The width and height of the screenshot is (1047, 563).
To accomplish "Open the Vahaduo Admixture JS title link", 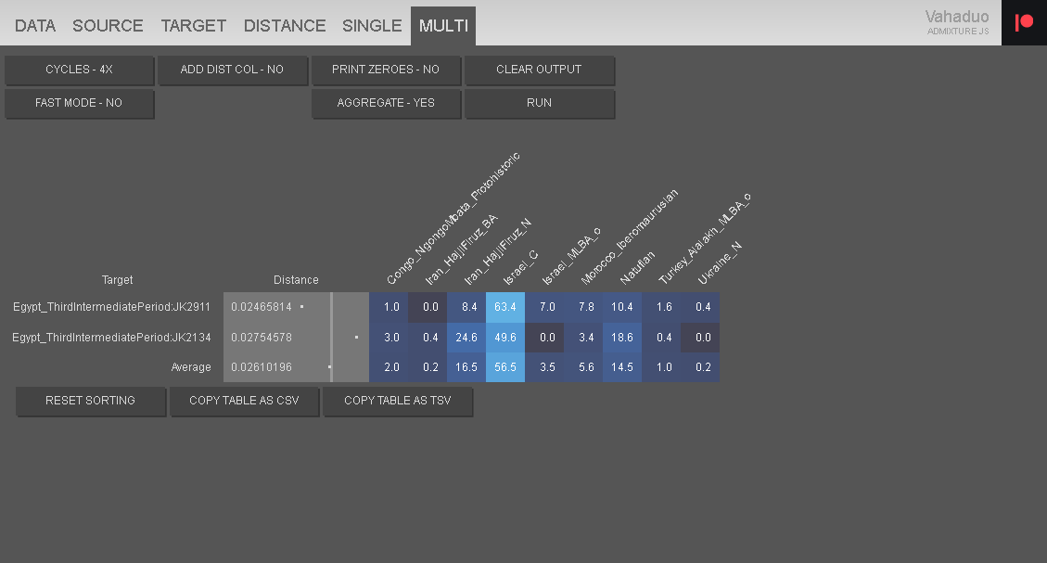I will pyautogui.click(x=957, y=22).
